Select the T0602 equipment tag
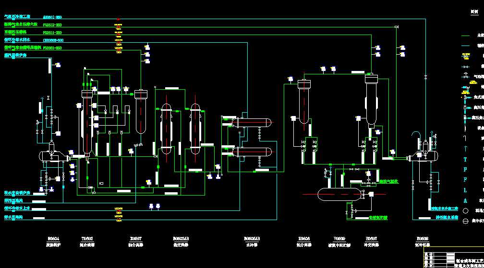484x268 pixels. tap(87, 239)
